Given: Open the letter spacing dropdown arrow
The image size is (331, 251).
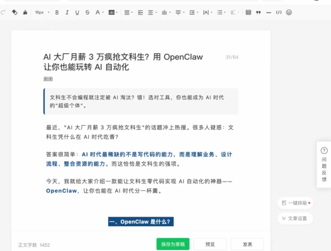Looking at the screenshot, I should click(212, 12).
